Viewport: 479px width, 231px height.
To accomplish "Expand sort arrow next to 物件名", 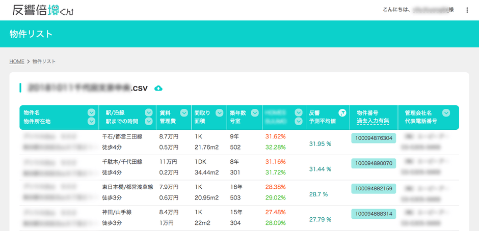I will click(91, 113).
